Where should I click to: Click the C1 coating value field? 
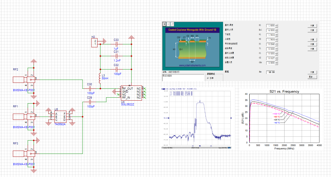(x=271, y=53)
